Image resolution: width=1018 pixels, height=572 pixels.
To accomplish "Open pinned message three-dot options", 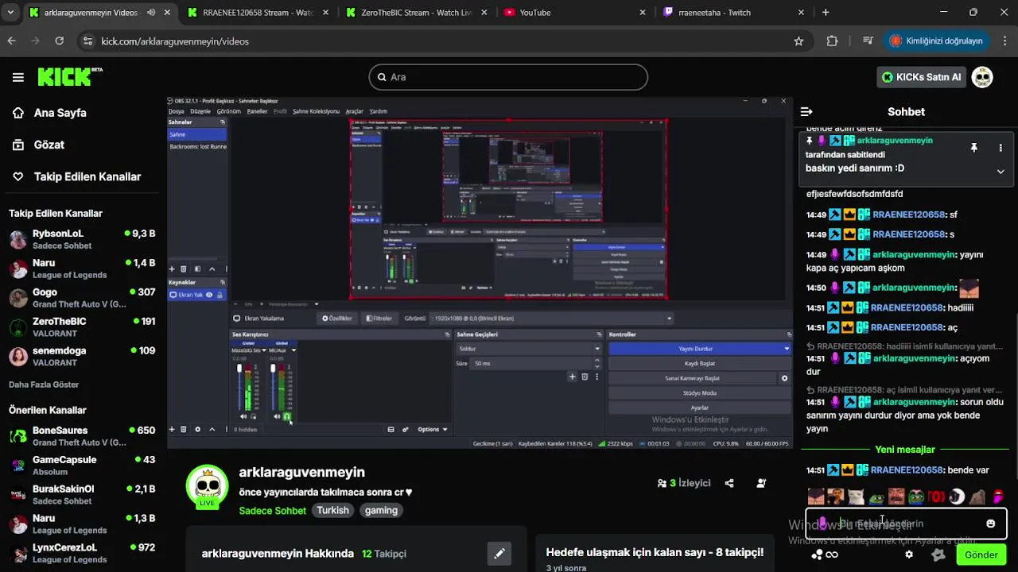I will coord(1001,148).
